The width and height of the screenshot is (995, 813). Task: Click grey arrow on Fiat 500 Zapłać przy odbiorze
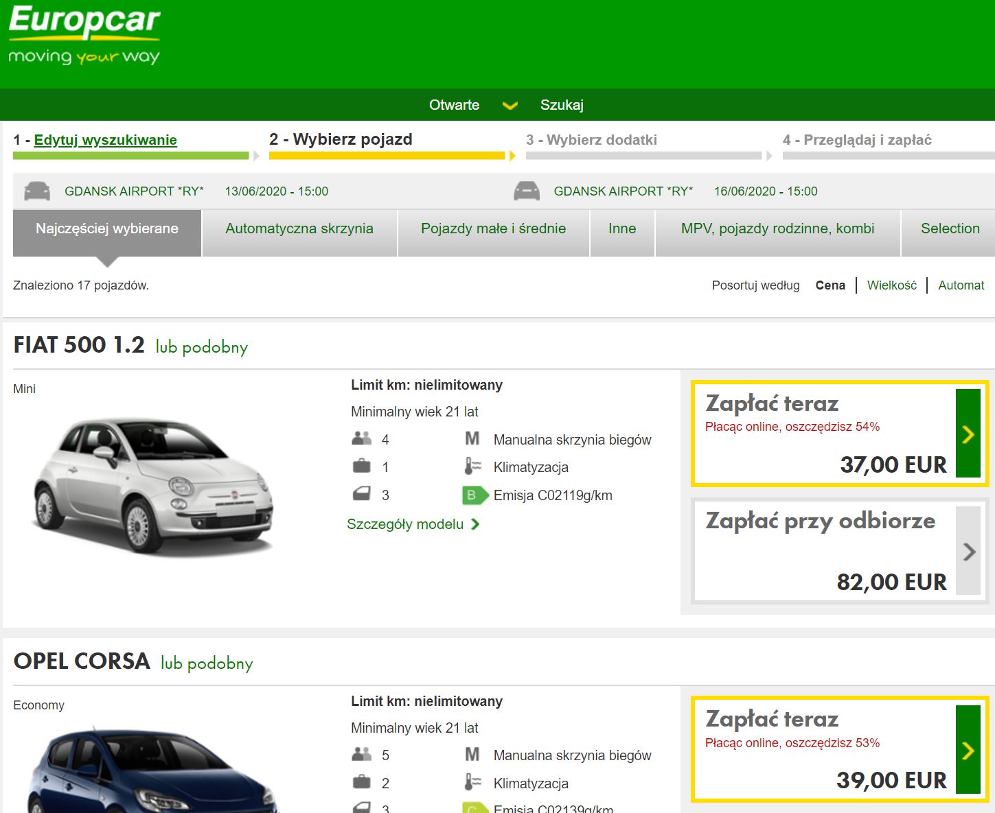pyautogui.click(x=968, y=551)
